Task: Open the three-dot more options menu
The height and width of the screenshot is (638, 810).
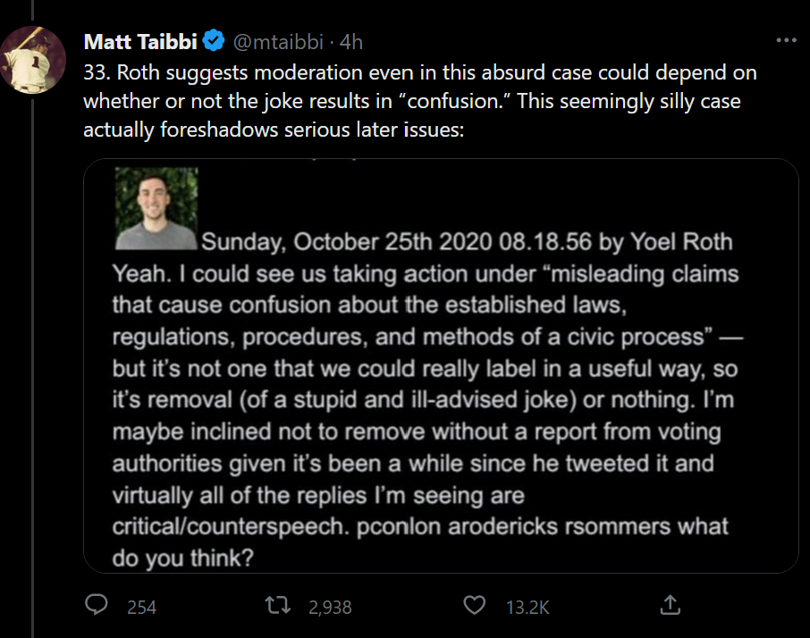Action: (x=786, y=41)
